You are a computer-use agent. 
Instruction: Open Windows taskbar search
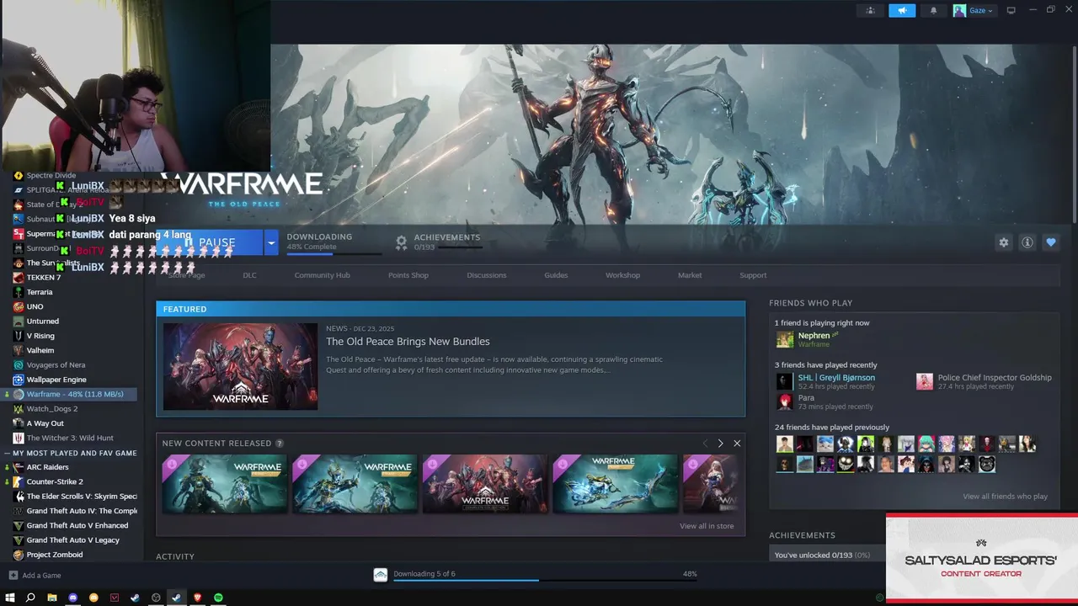click(30, 598)
